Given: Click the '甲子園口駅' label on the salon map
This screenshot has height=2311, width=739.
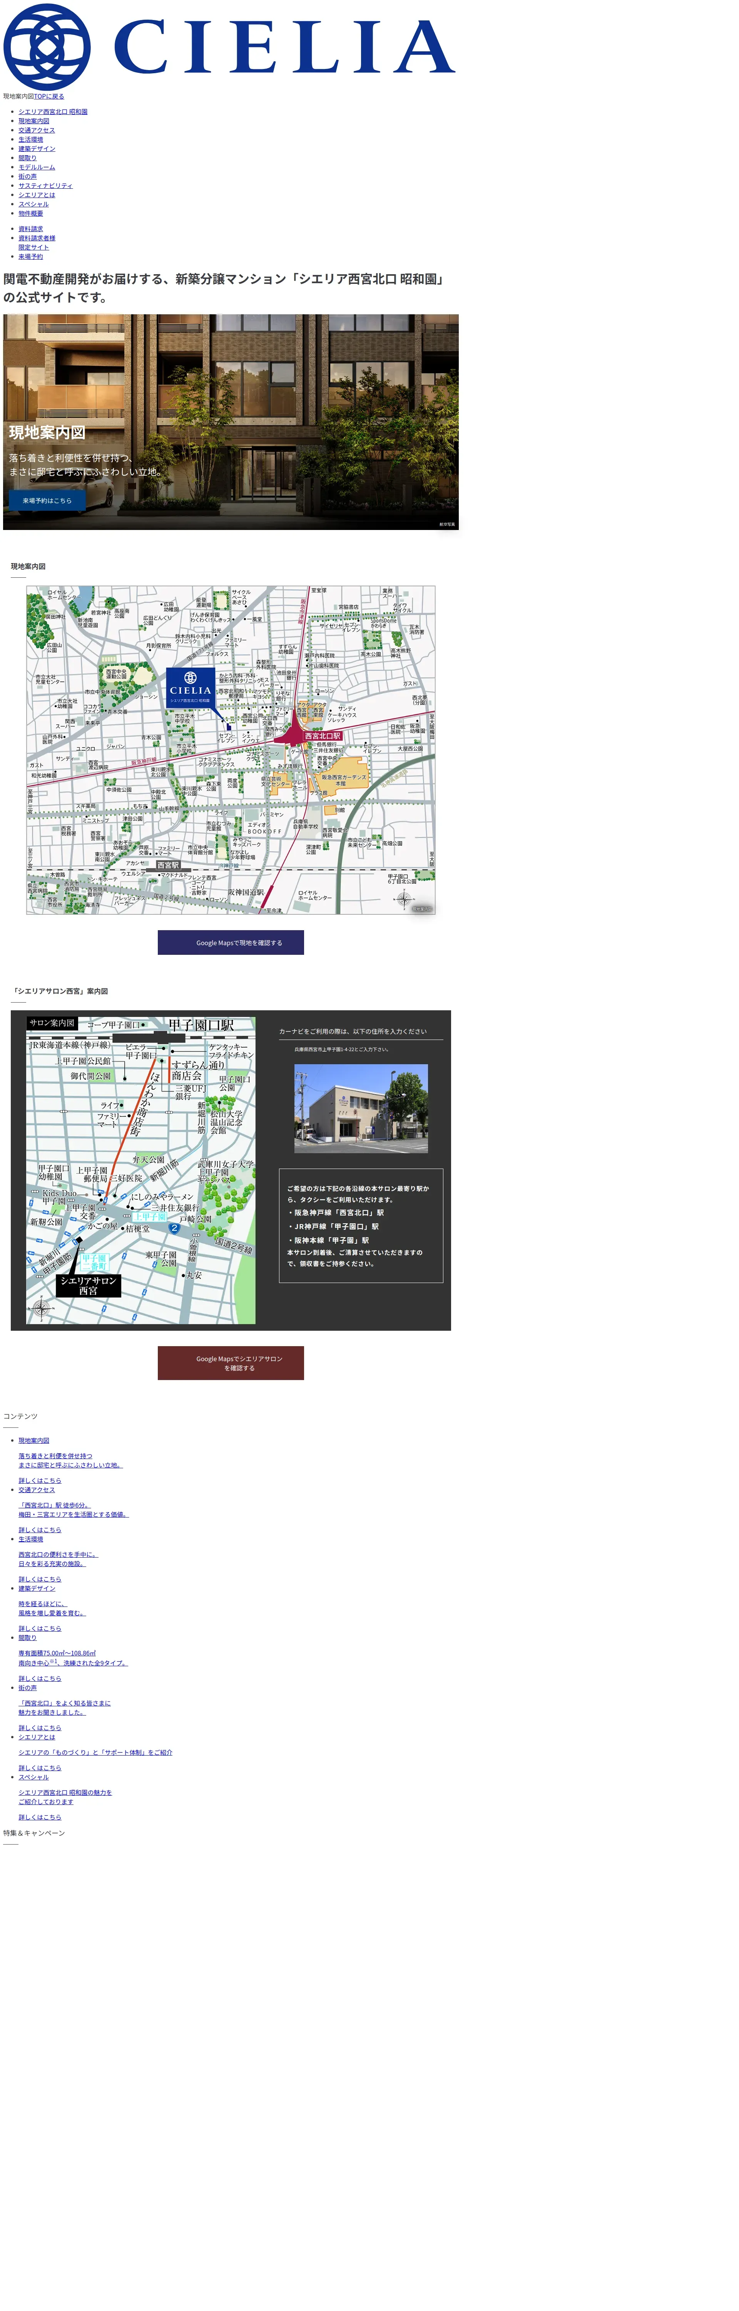Looking at the screenshot, I should tap(201, 1025).
